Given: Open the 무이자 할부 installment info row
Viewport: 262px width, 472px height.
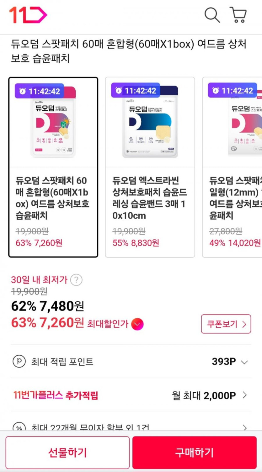Looking at the screenshot, I should click(x=131, y=427).
